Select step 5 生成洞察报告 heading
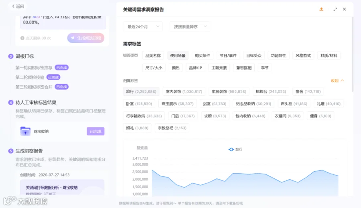The width and height of the screenshot is (361, 208). pyautogui.click(x=29, y=151)
